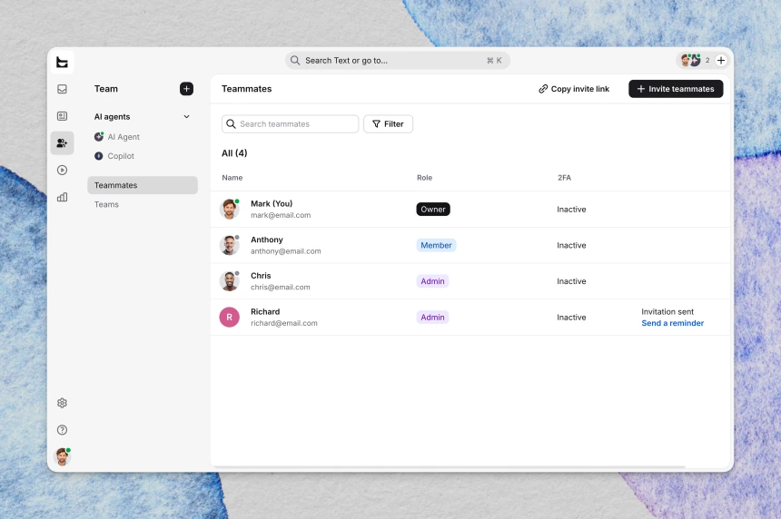Click the magnifier icon in global search

point(295,60)
